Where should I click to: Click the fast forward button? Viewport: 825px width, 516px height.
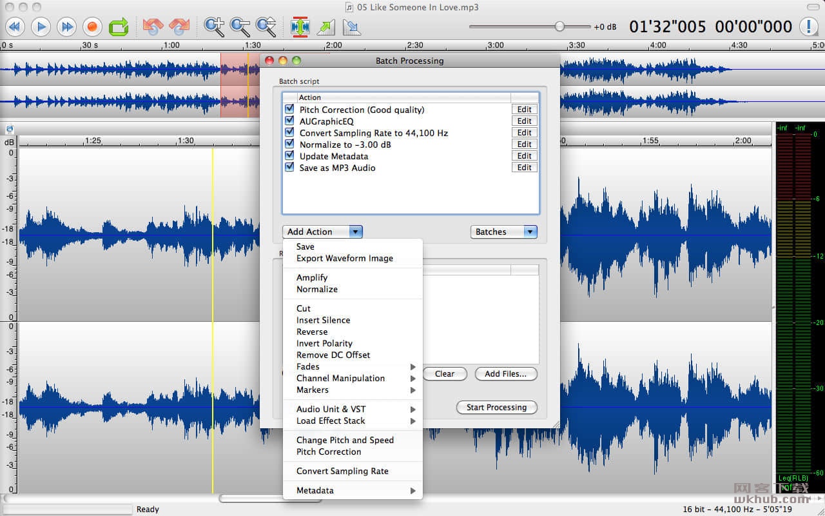click(x=66, y=26)
